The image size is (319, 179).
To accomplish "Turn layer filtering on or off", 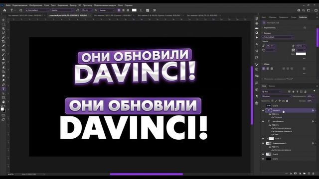I will 315,90.
